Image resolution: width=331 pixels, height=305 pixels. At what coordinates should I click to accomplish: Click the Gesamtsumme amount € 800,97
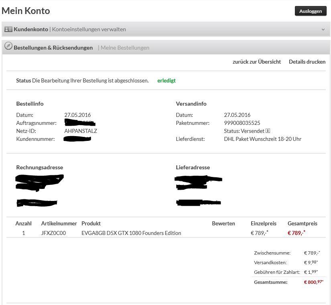point(313,282)
